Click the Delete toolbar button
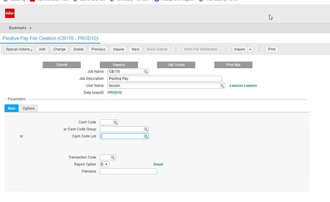Image resolution: width=330 pixels, height=202 pixels. coord(78,50)
